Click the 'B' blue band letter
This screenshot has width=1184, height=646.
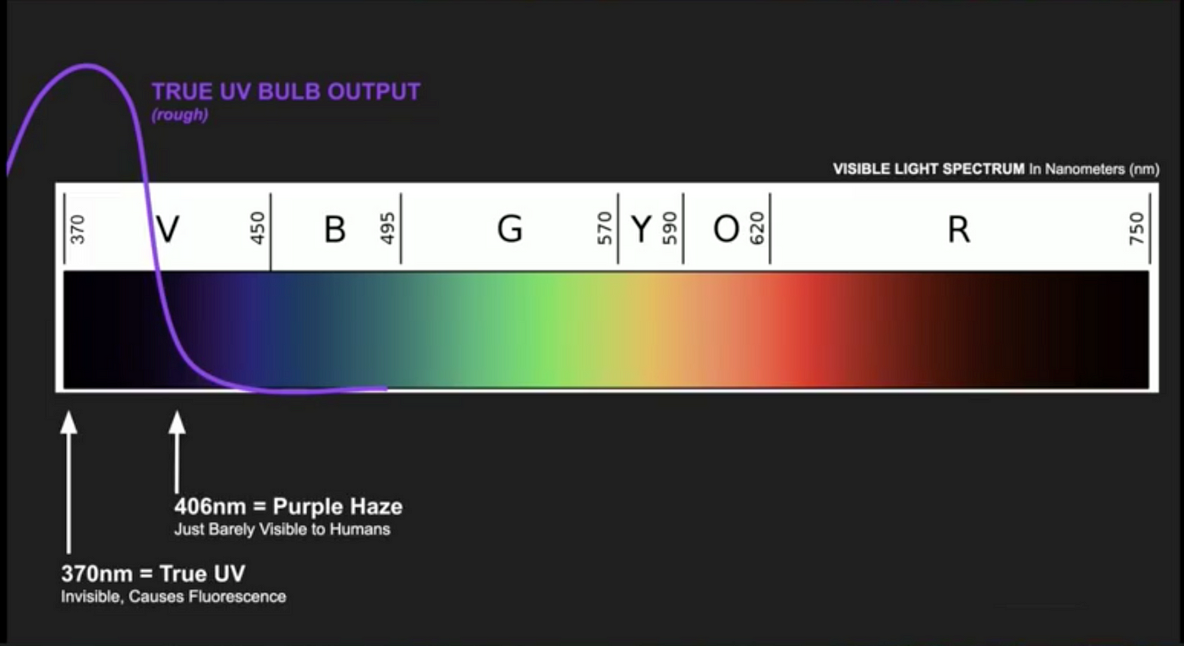pyautogui.click(x=335, y=229)
